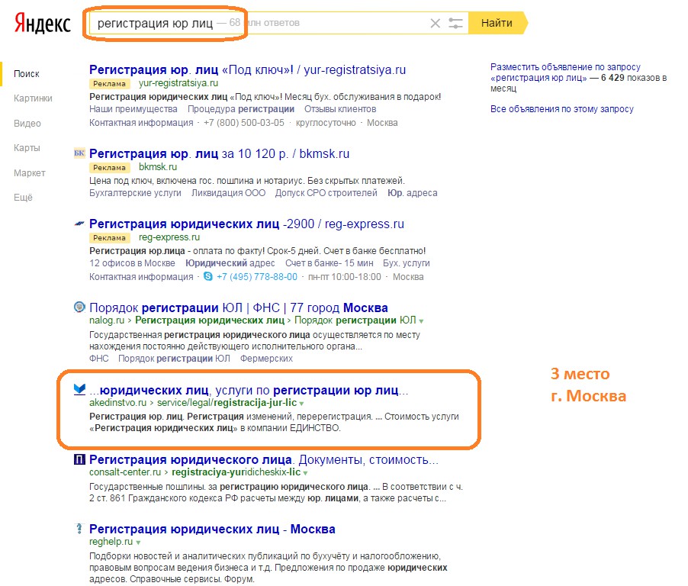Screen dimensions: 688x586
Task: Expand dropdown arrow after consalt-center.ru URL
Action: tap(305, 473)
